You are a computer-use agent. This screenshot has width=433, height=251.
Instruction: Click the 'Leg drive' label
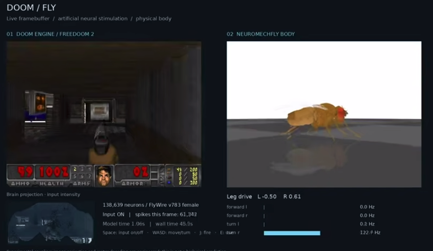click(x=239, y=197)
